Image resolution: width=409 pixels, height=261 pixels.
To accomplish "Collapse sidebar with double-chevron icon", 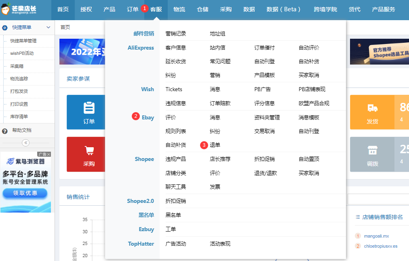I will (x=25, y=143).
